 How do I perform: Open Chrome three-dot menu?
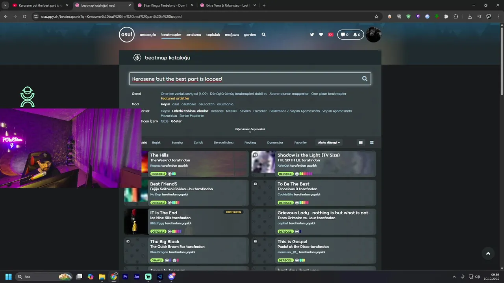click(x=498, y=17)
